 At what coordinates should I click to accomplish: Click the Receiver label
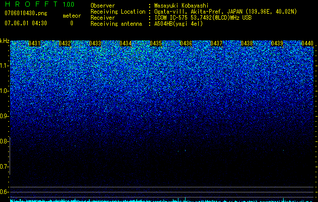tap(103, 18)
